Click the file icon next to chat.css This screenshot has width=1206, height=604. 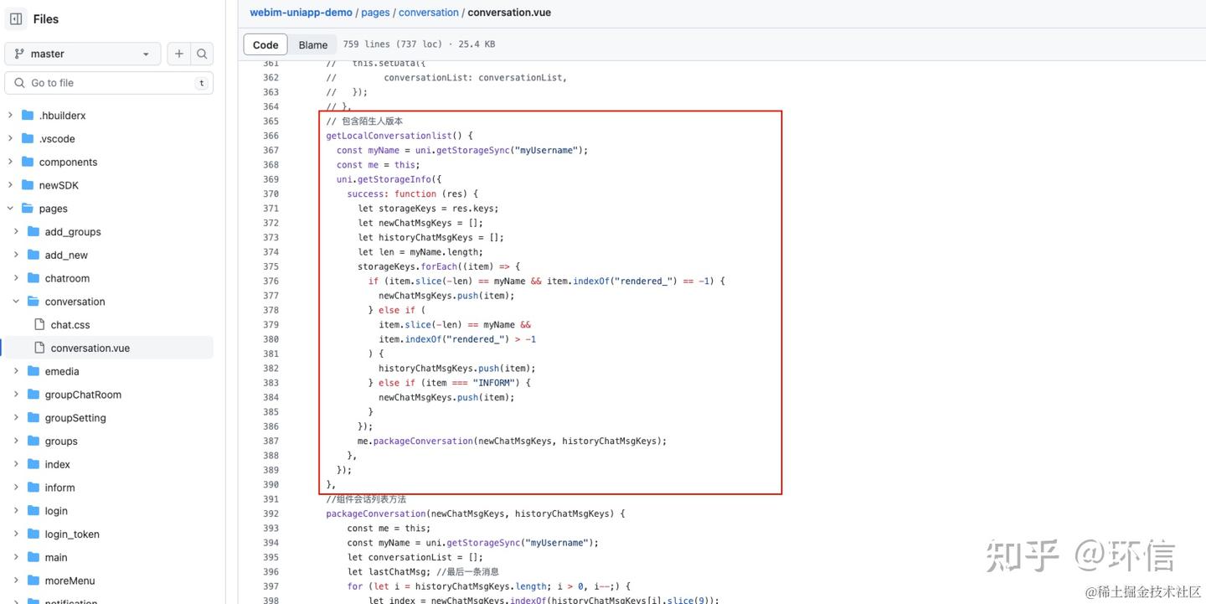pyautogui.click(x=37, y=323)
